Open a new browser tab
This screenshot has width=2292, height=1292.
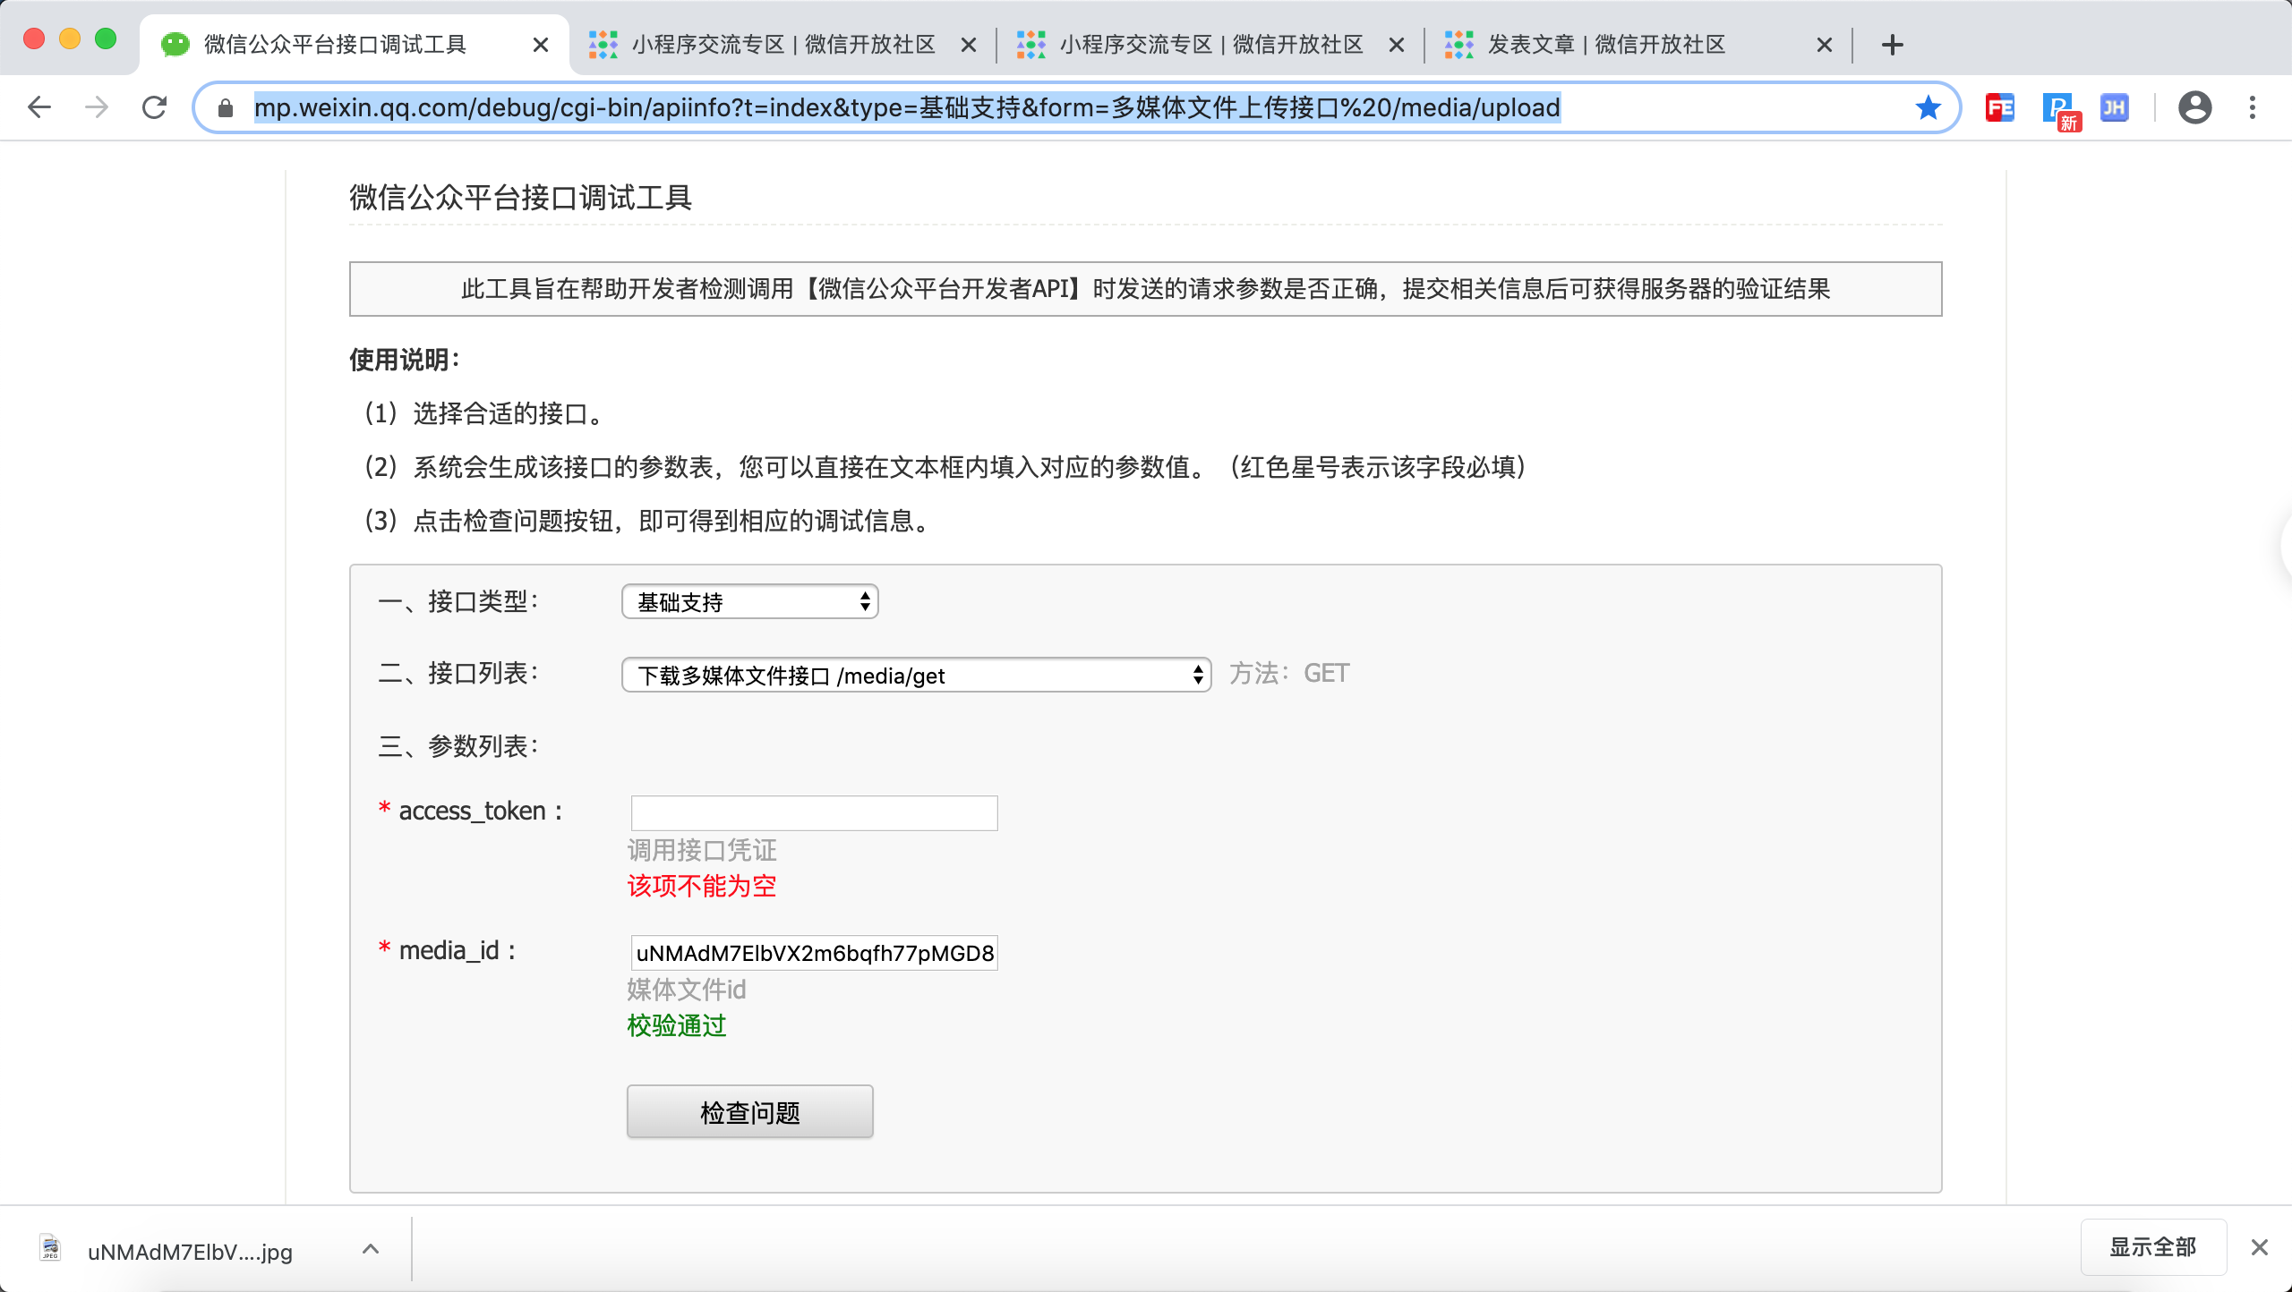tap(1891, 44)
